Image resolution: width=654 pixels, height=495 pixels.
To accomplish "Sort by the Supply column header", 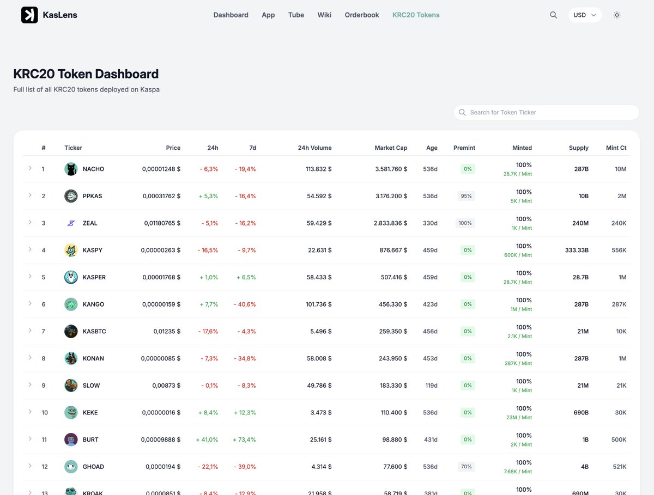I will [x=579, y=148].
